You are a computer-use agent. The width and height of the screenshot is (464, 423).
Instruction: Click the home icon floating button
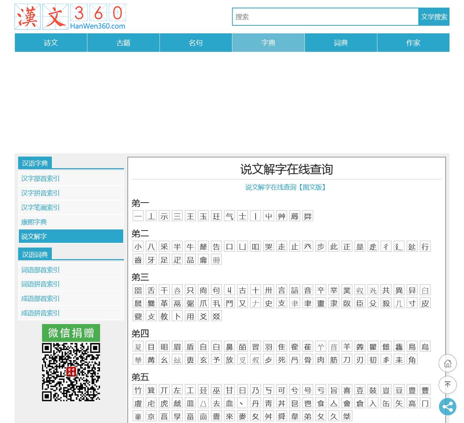tap(448, 363)
